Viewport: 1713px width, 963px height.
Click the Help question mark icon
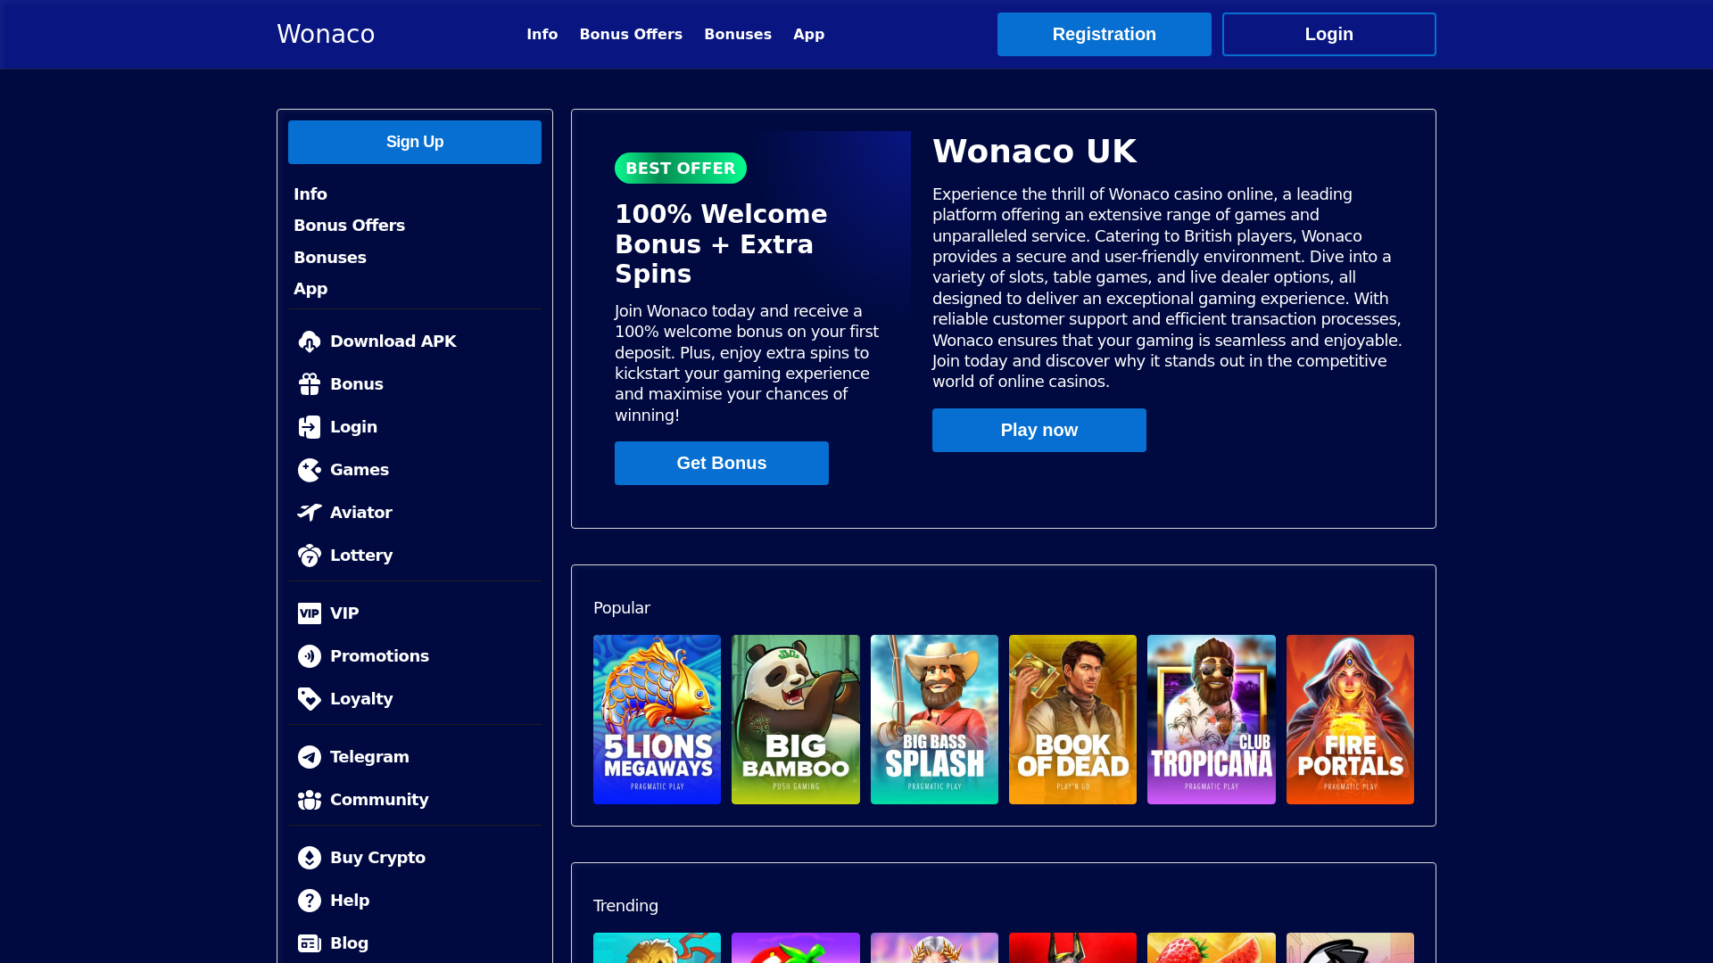pos(310,901)
